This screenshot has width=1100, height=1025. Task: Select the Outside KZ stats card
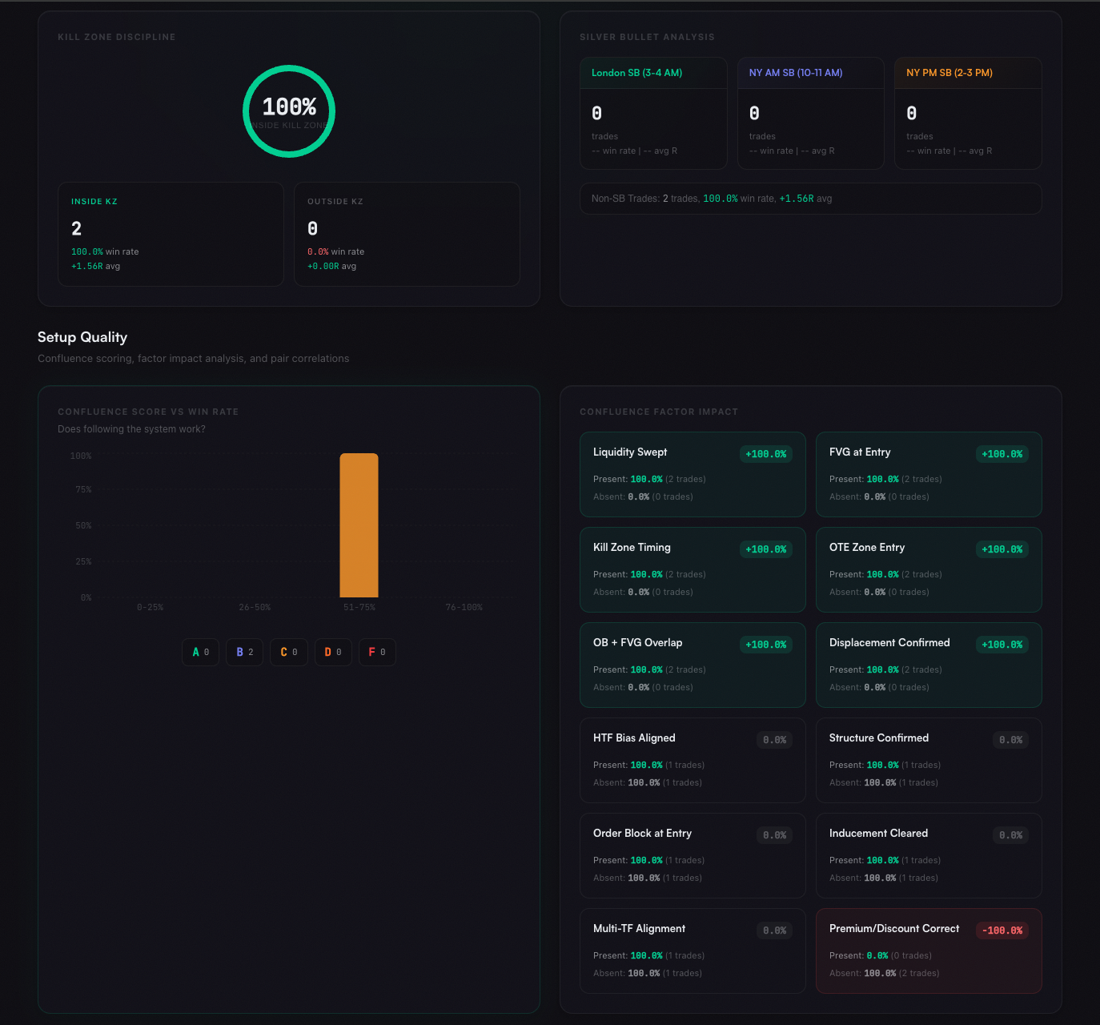(x=407, y=234)
